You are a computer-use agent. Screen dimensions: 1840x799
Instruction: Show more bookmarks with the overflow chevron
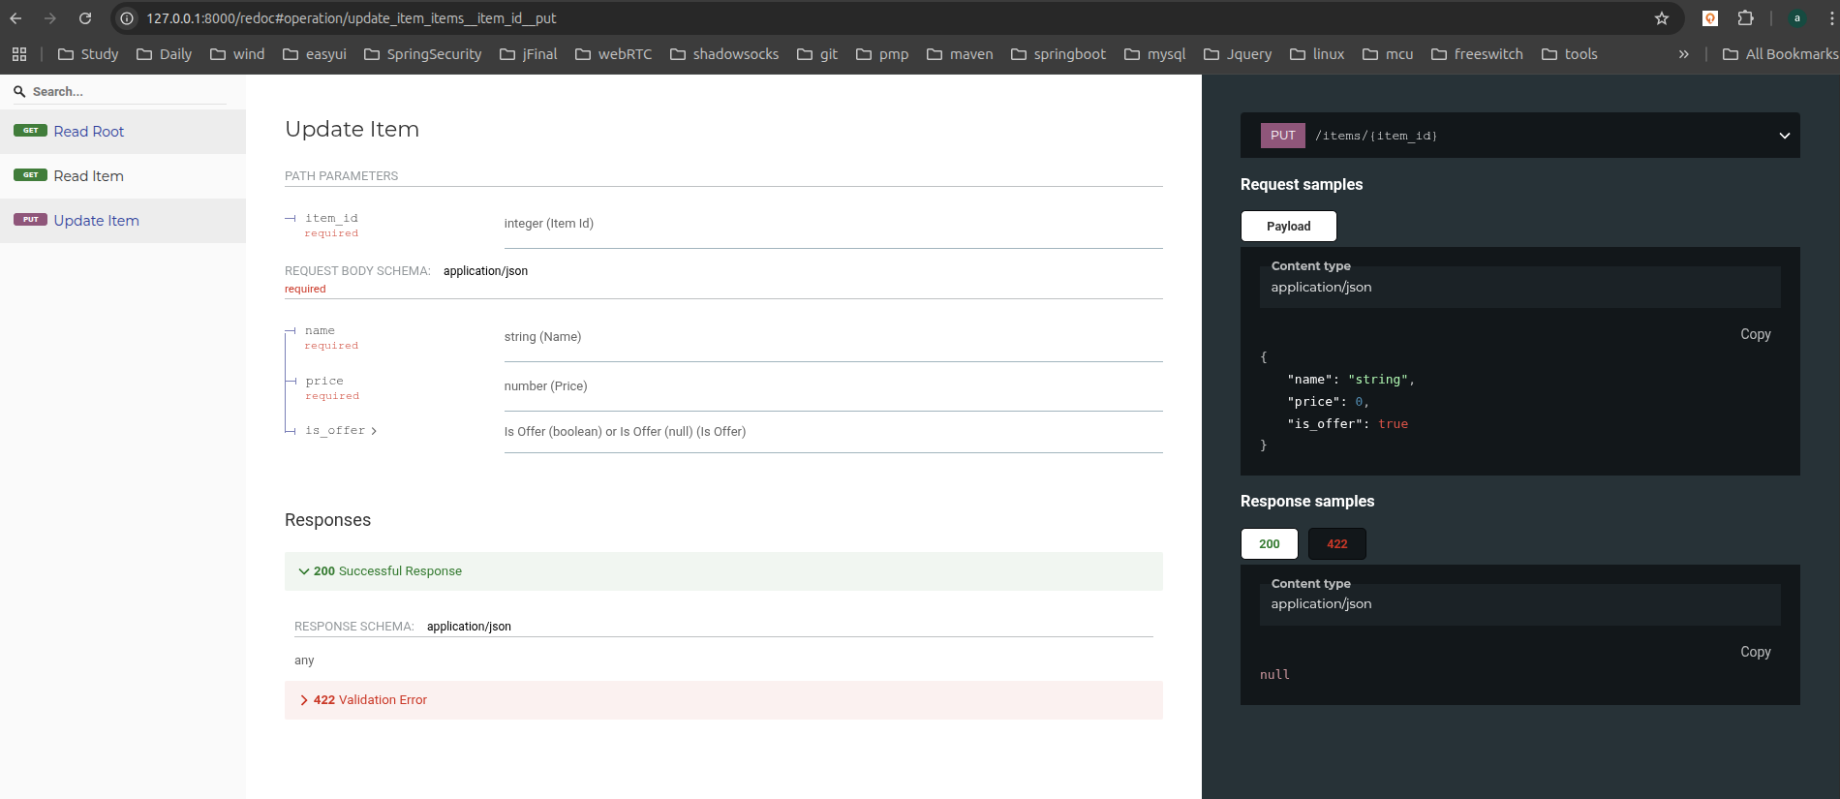1684,54
